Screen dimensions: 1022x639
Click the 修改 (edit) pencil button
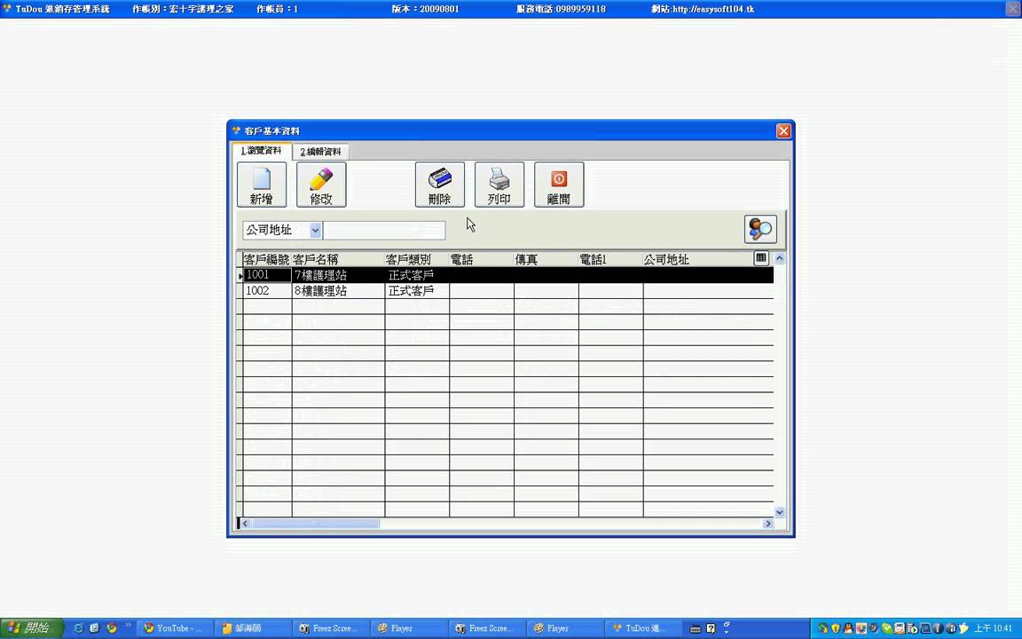pyautogui.click(x=321, y=185)
